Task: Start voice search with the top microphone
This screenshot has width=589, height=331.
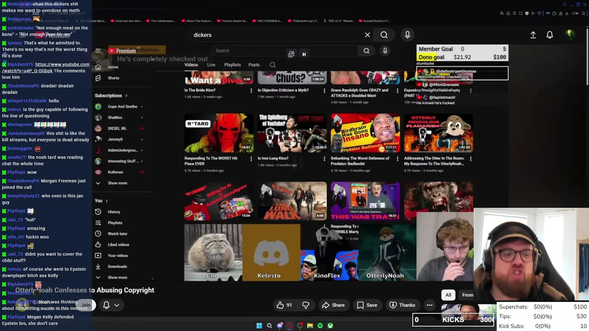Action: click(x=407, y=35)
